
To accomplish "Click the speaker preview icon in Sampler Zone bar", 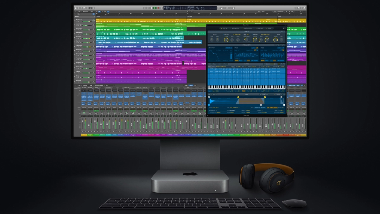I will (x=260, y=94).
